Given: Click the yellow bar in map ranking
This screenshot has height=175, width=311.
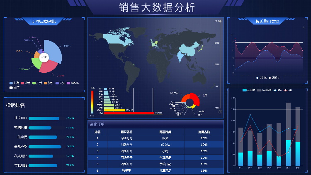Looking at the screenshot, I should (x=114, y=110).
